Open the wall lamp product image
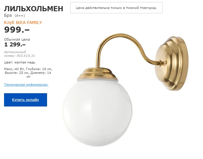The image size is (203, 159). [126, 90]
